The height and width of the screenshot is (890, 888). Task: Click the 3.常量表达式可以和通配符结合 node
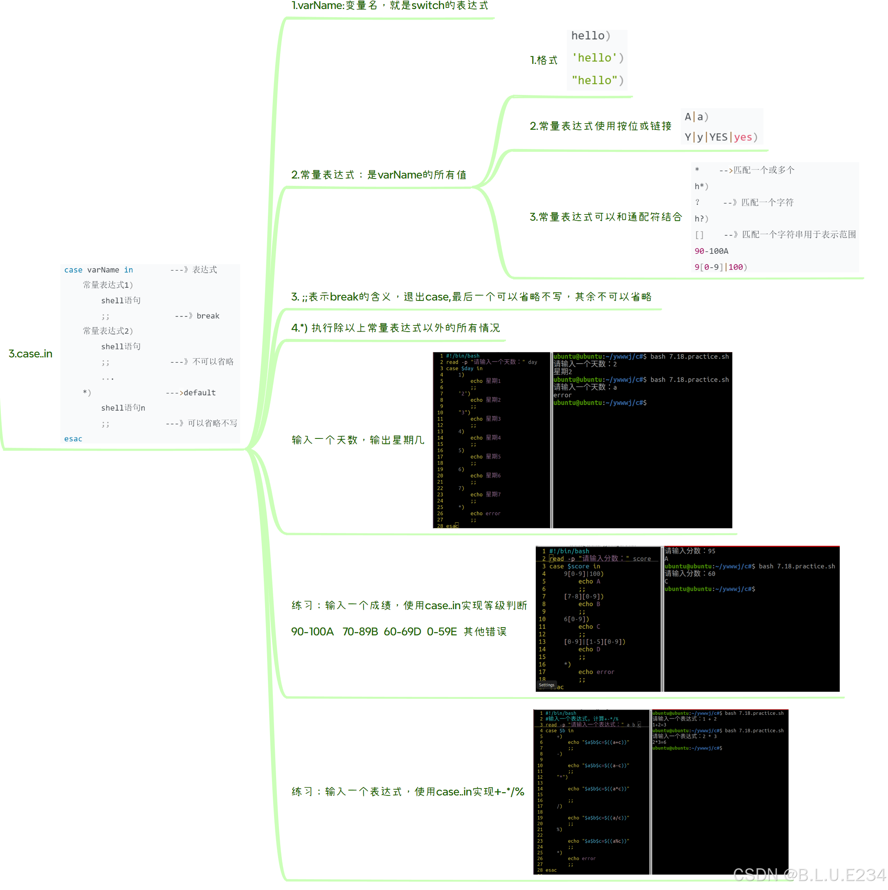(607, 217)
